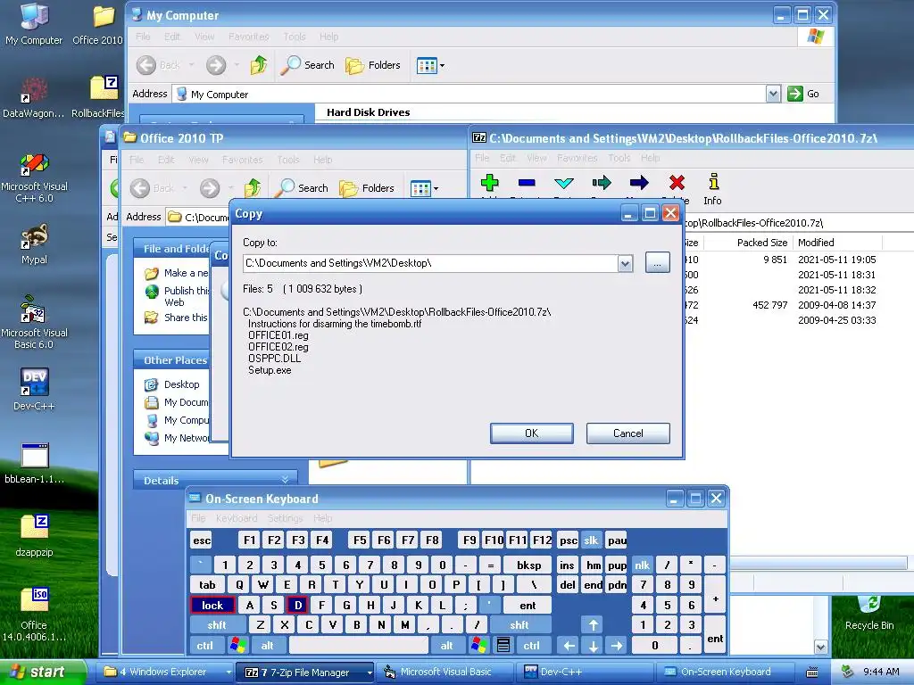Viewport: 914px width, 685px height.
Task: Open File menu in On-Screen Keyboard
Action: (x=198, y=518)
